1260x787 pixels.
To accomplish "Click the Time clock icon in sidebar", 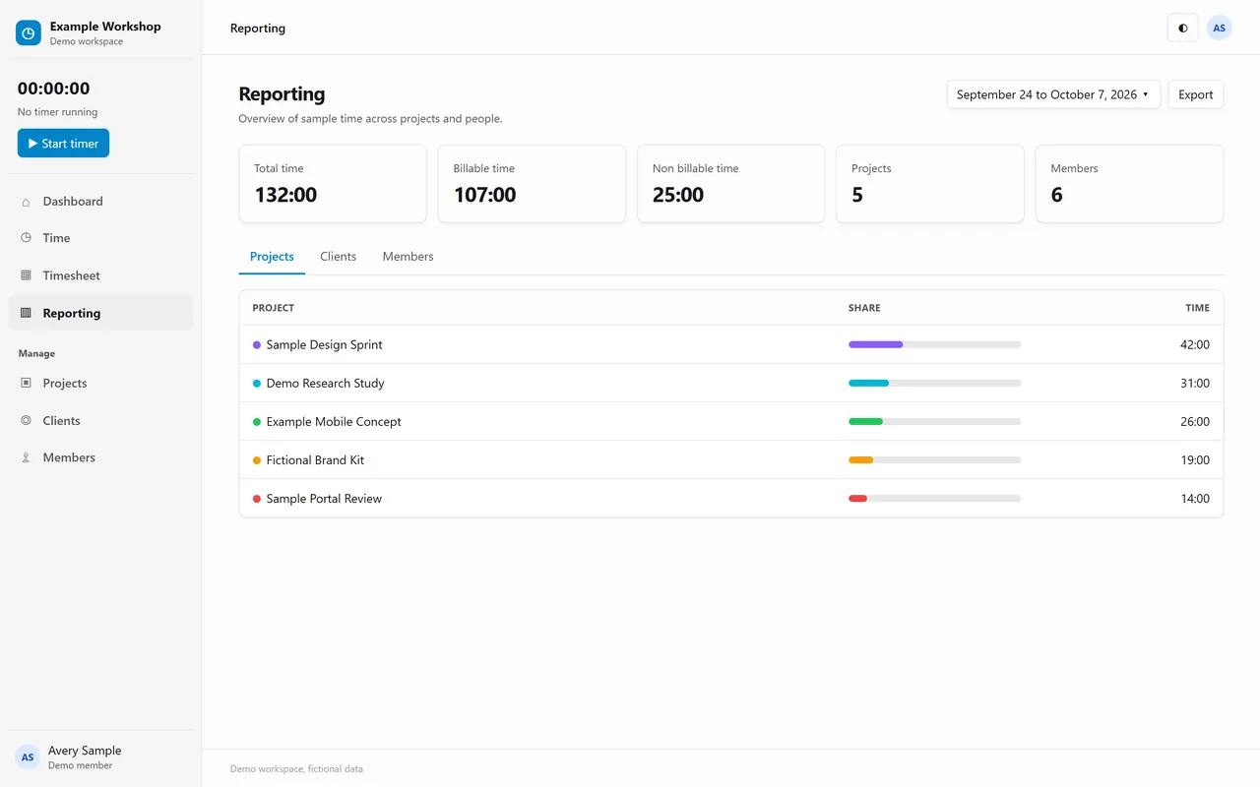I will point(26,238).
